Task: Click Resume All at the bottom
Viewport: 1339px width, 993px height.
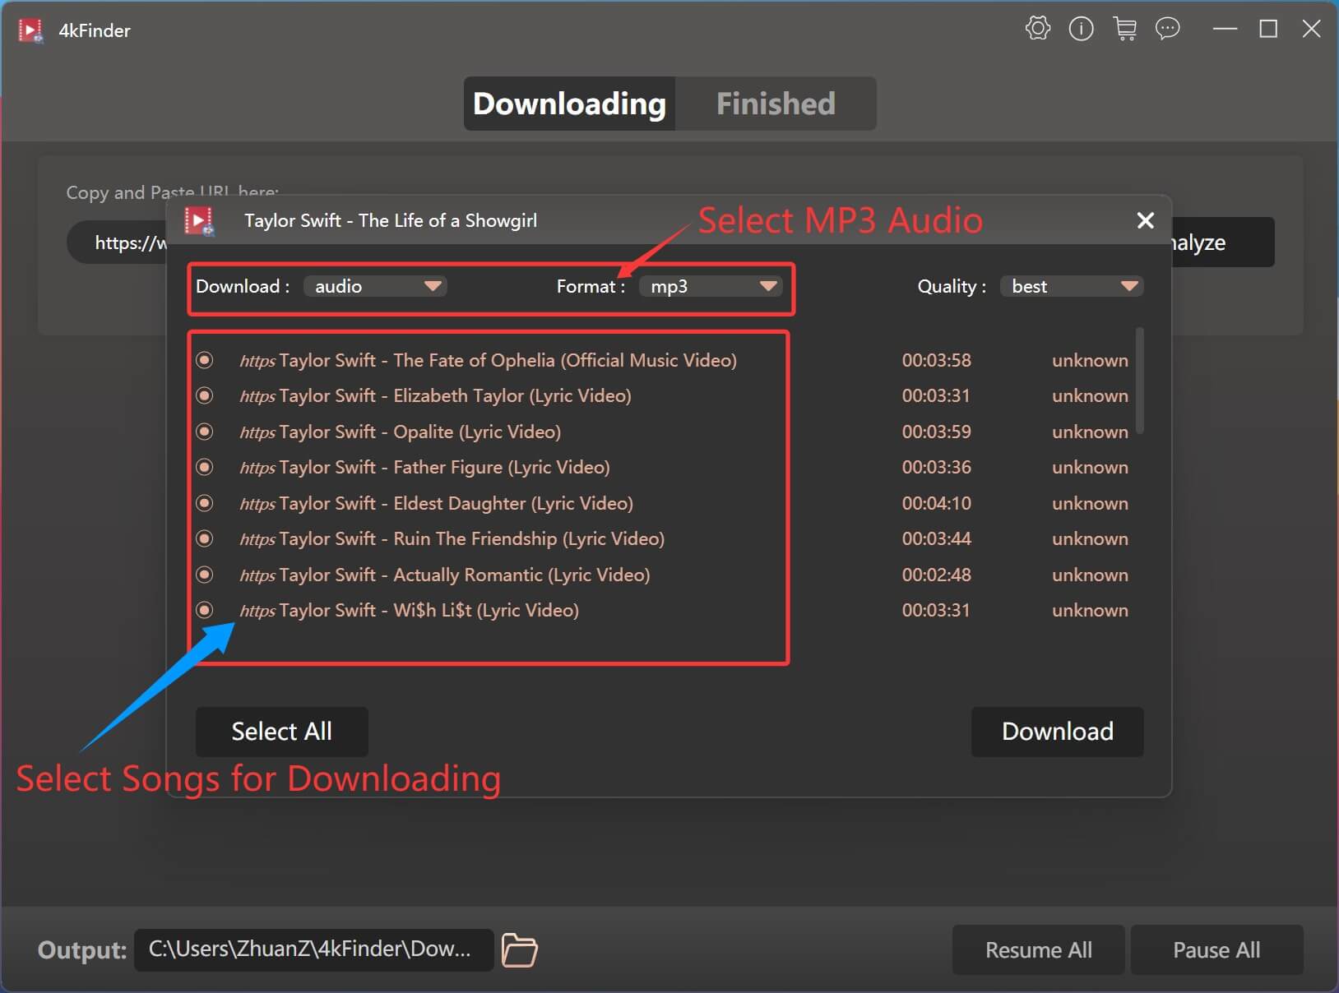Action: point(1038,949)
